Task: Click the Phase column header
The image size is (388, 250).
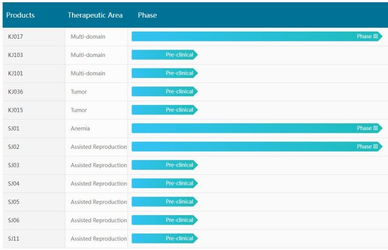Action: [147, 15]
